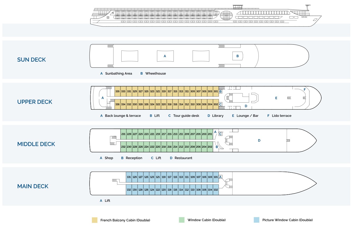The height and width of the screenshot is (229, 353).
Task: Click the Tour guide desk box C on Upper Deck
Action: click(x=220, y=104)
